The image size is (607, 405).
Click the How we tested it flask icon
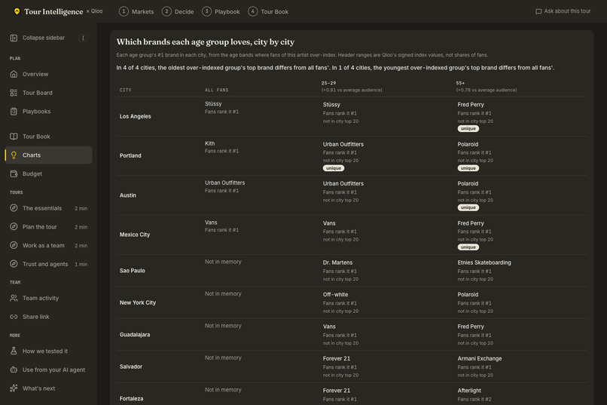pyautogui.click(x=14, y=351)
